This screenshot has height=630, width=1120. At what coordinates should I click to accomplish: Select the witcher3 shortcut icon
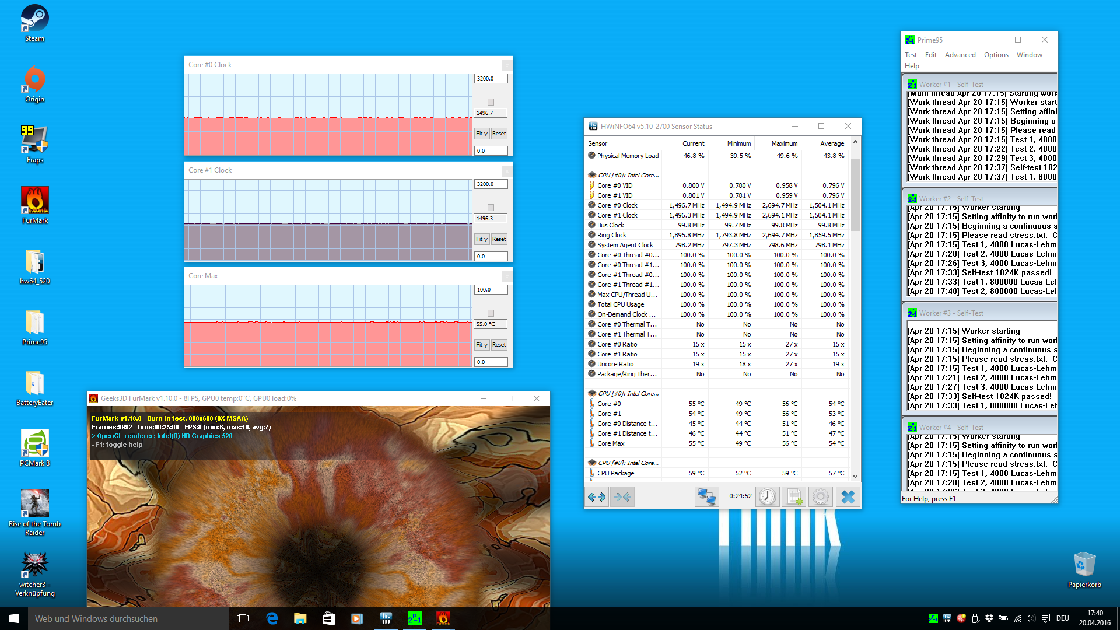pyautogui.click(x=34, y=574)
